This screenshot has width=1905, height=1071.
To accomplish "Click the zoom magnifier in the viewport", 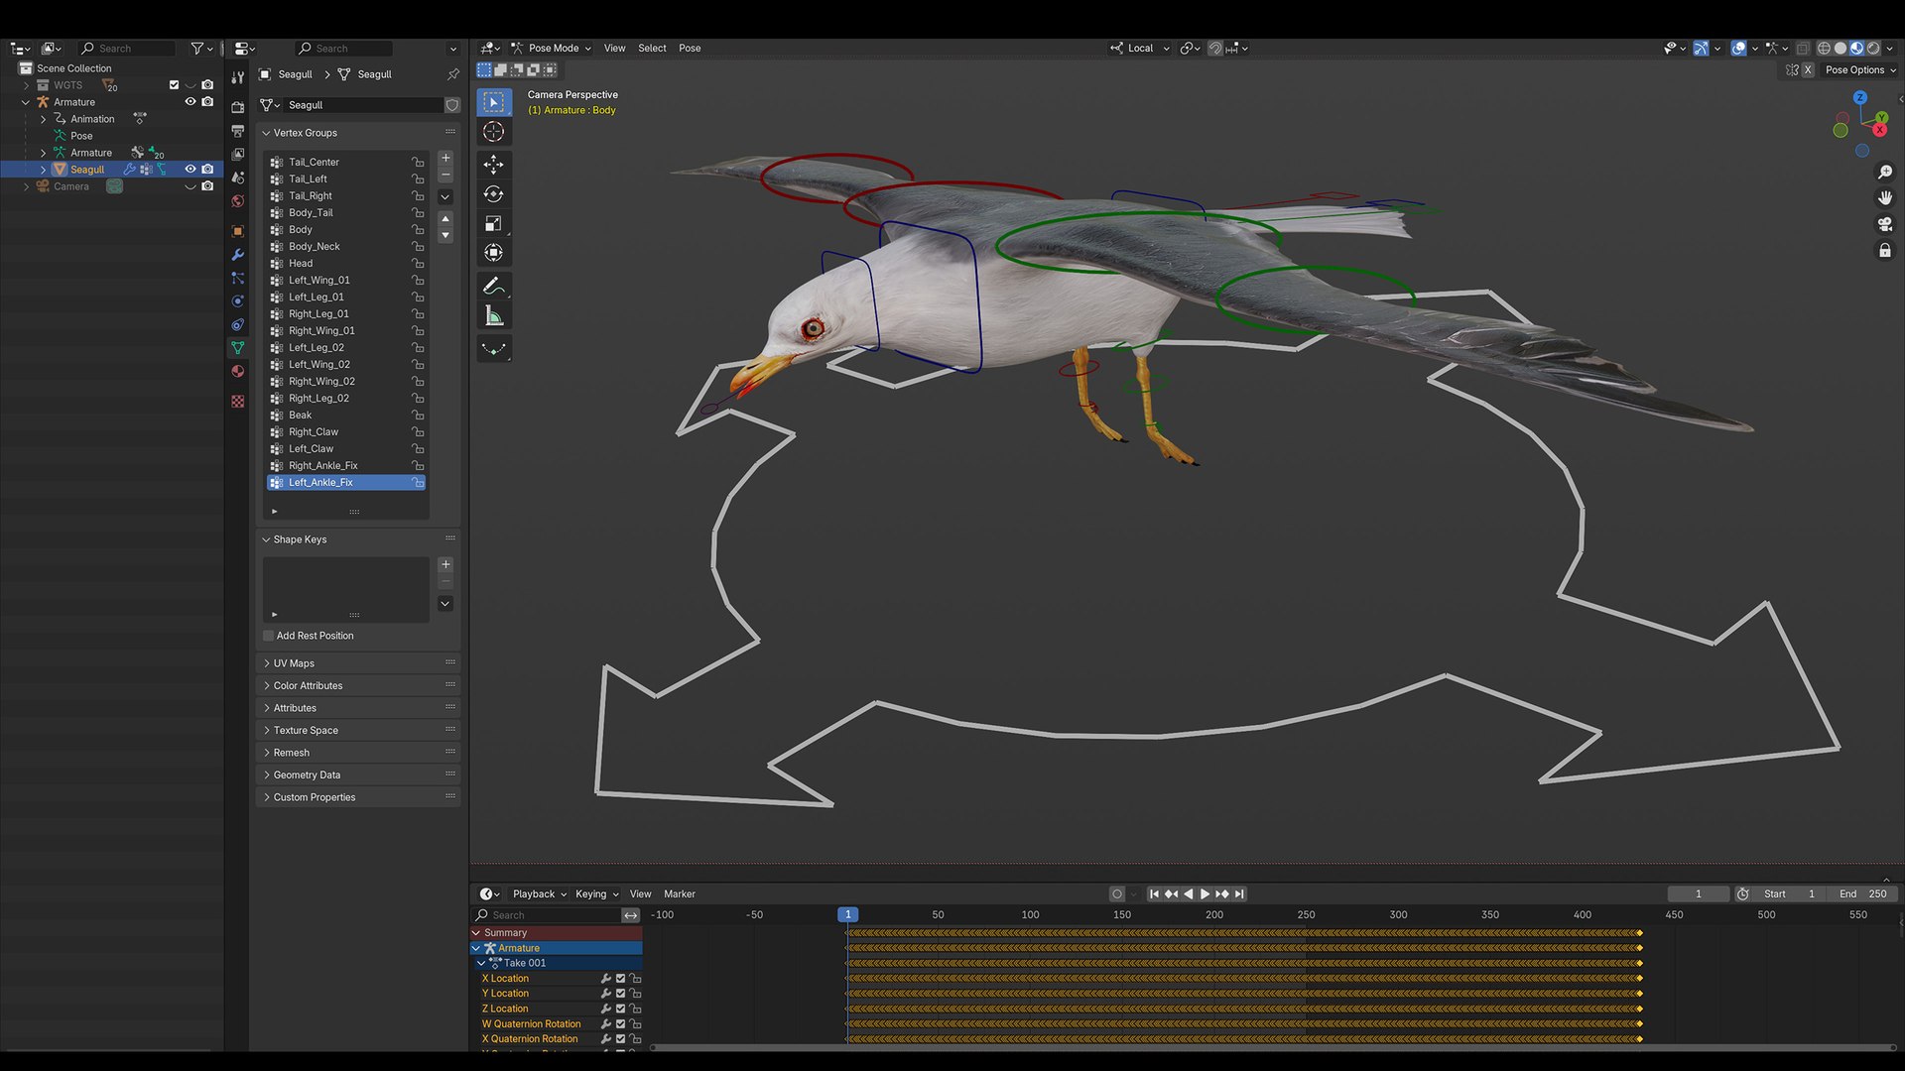I will [1885, 173].
